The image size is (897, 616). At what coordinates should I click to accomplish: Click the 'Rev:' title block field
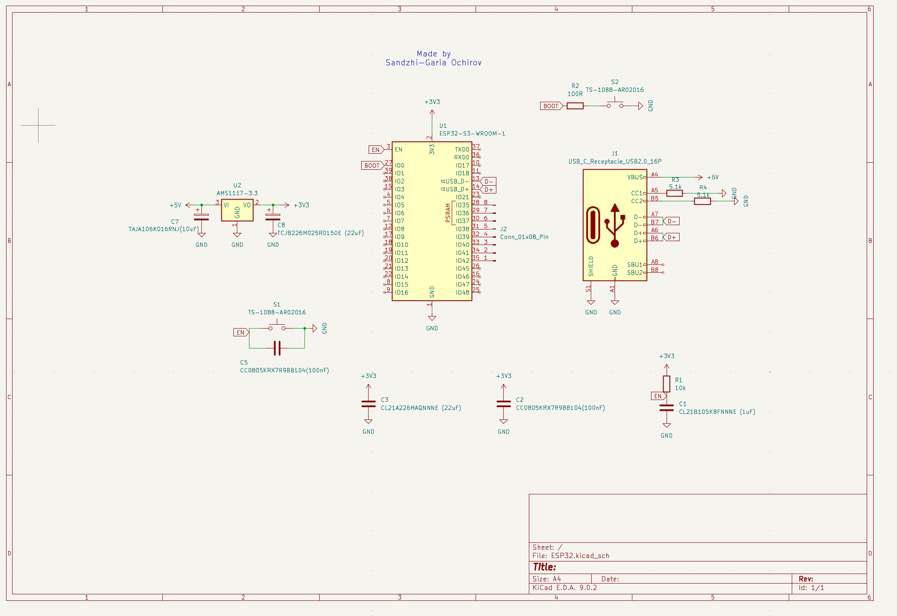click(806, 579)
